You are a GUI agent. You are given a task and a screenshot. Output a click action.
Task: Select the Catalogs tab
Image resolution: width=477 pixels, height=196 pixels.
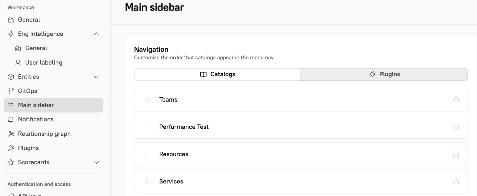(x=217, y=74)
